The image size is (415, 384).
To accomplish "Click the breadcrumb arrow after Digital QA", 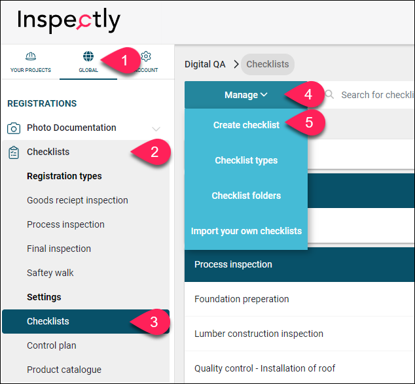I will (x=236, y=64).
